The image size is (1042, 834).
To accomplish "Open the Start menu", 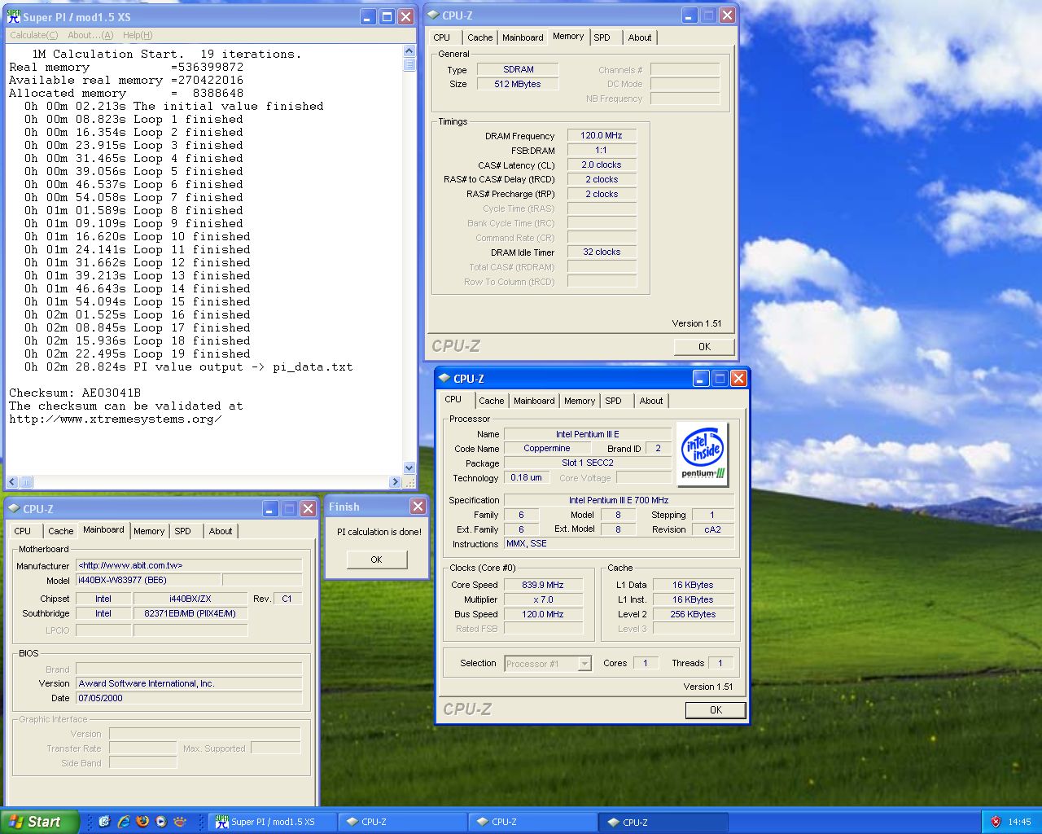I will 39,822.
